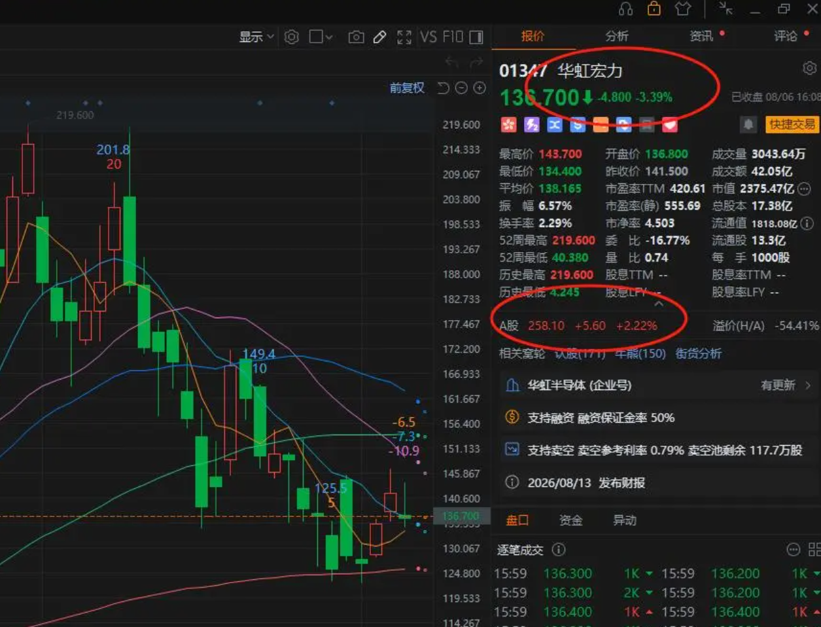This screenshot has height=627, width=821.
Task: Click the stock name 华虹宏力
Action: tap(589, 70)
